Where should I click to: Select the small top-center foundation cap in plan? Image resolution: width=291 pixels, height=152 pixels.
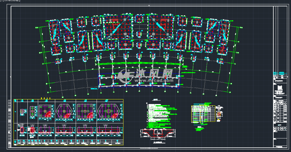[139, 18]
